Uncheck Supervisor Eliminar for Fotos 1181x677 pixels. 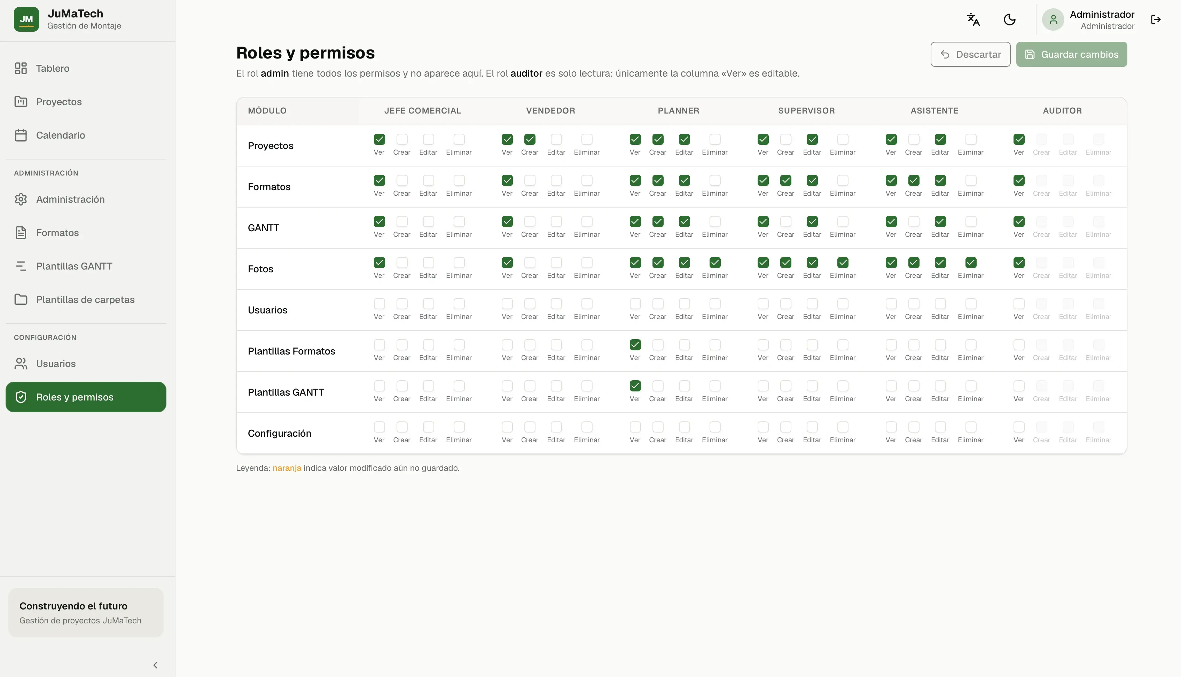pos(843,262)
